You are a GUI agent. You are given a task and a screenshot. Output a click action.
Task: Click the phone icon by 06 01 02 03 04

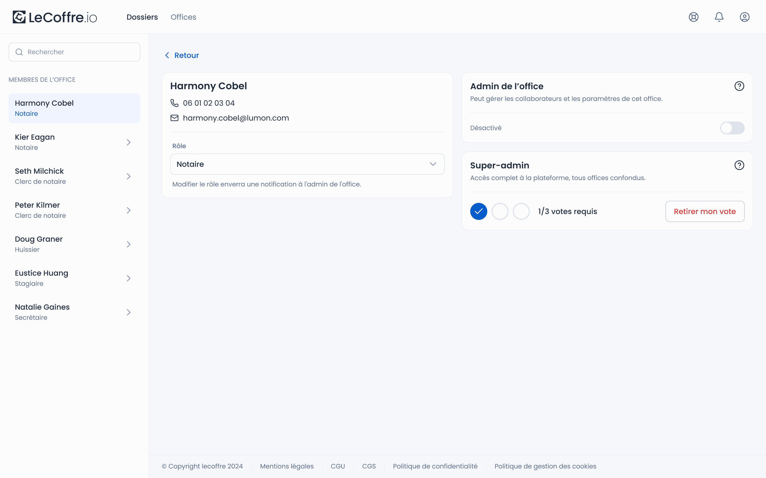click(x=174, y=103)
